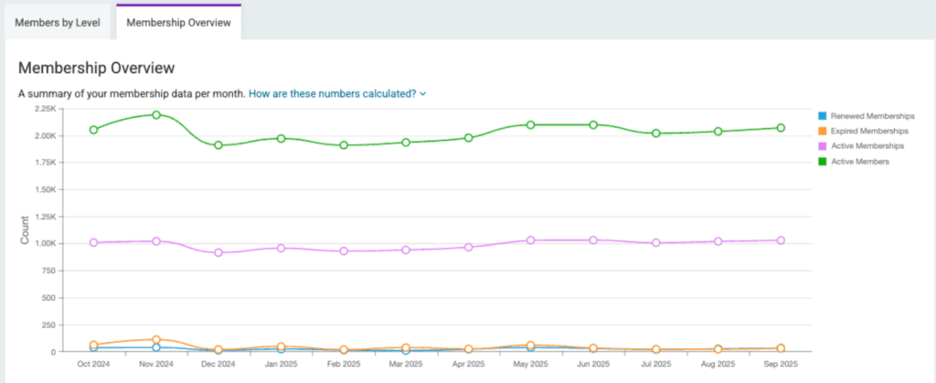Hide the Active Memberships series via legend
The height and width of the screenshot is (383, 936).
(867, 146)
